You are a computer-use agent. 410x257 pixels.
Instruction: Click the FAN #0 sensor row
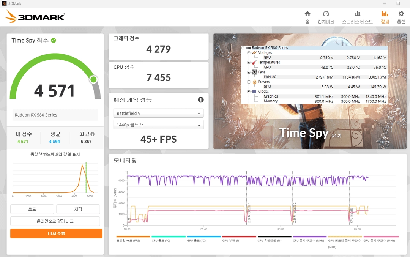tap(314, 77)
